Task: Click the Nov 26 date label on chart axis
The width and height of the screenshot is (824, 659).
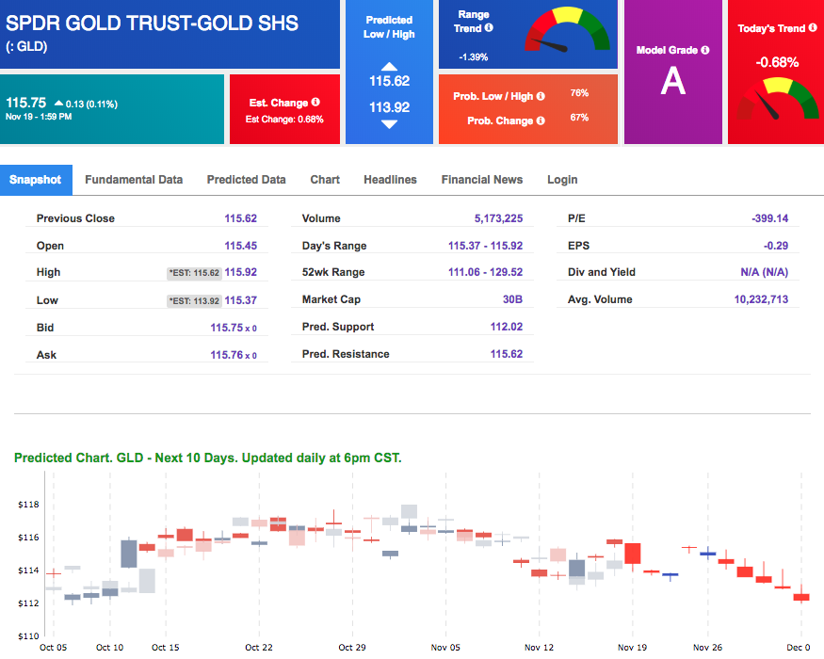Action: [x=707, y=648]
